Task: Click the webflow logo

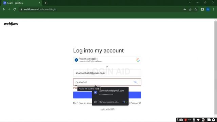Action: pos(11,24)
